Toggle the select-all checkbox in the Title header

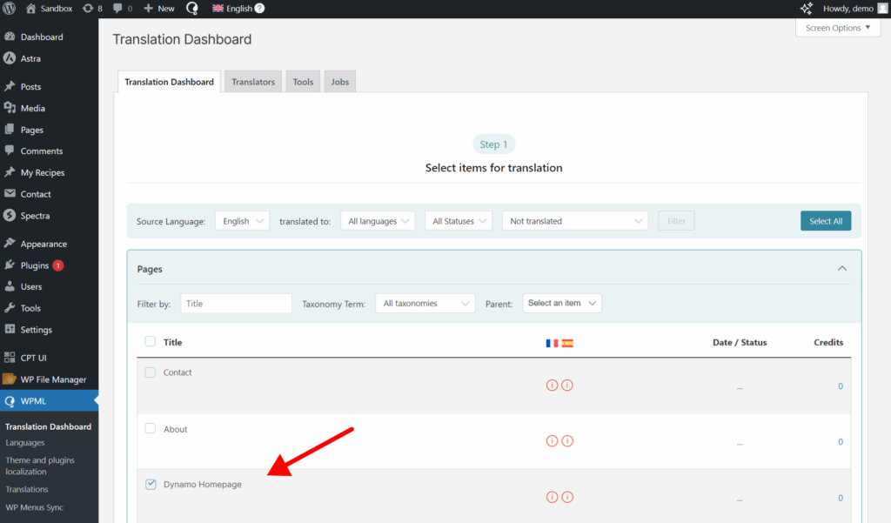[150, 342]
